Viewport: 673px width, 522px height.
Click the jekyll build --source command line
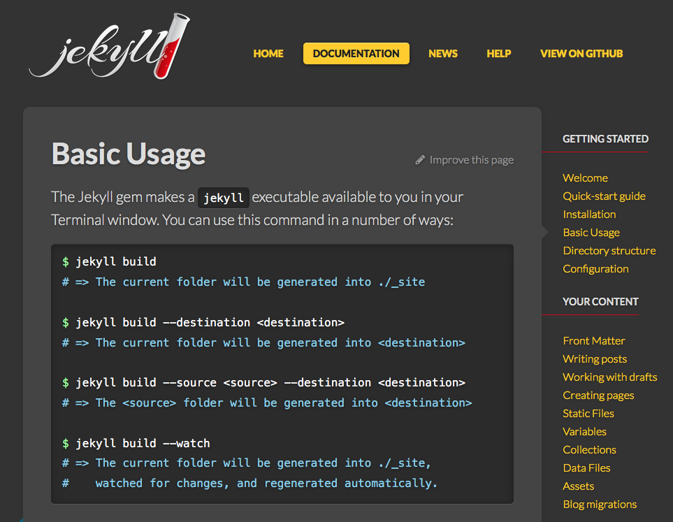(x=264, y=382)
